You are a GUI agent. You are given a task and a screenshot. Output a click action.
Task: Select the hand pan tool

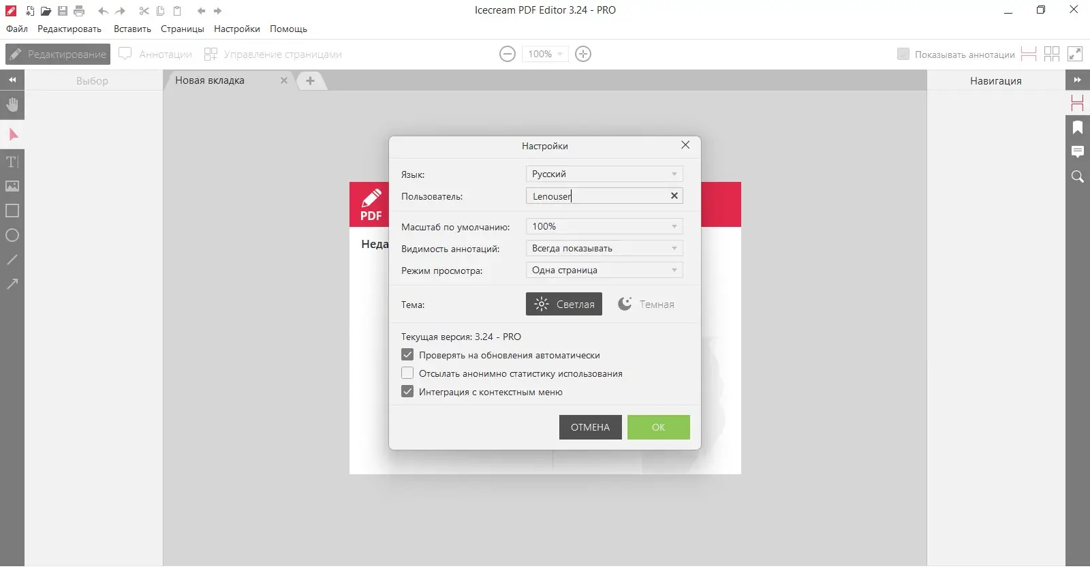12,105
